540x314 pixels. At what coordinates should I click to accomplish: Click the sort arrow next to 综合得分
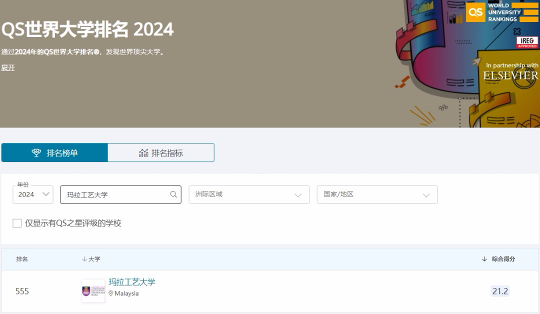(x=483, y=259)
